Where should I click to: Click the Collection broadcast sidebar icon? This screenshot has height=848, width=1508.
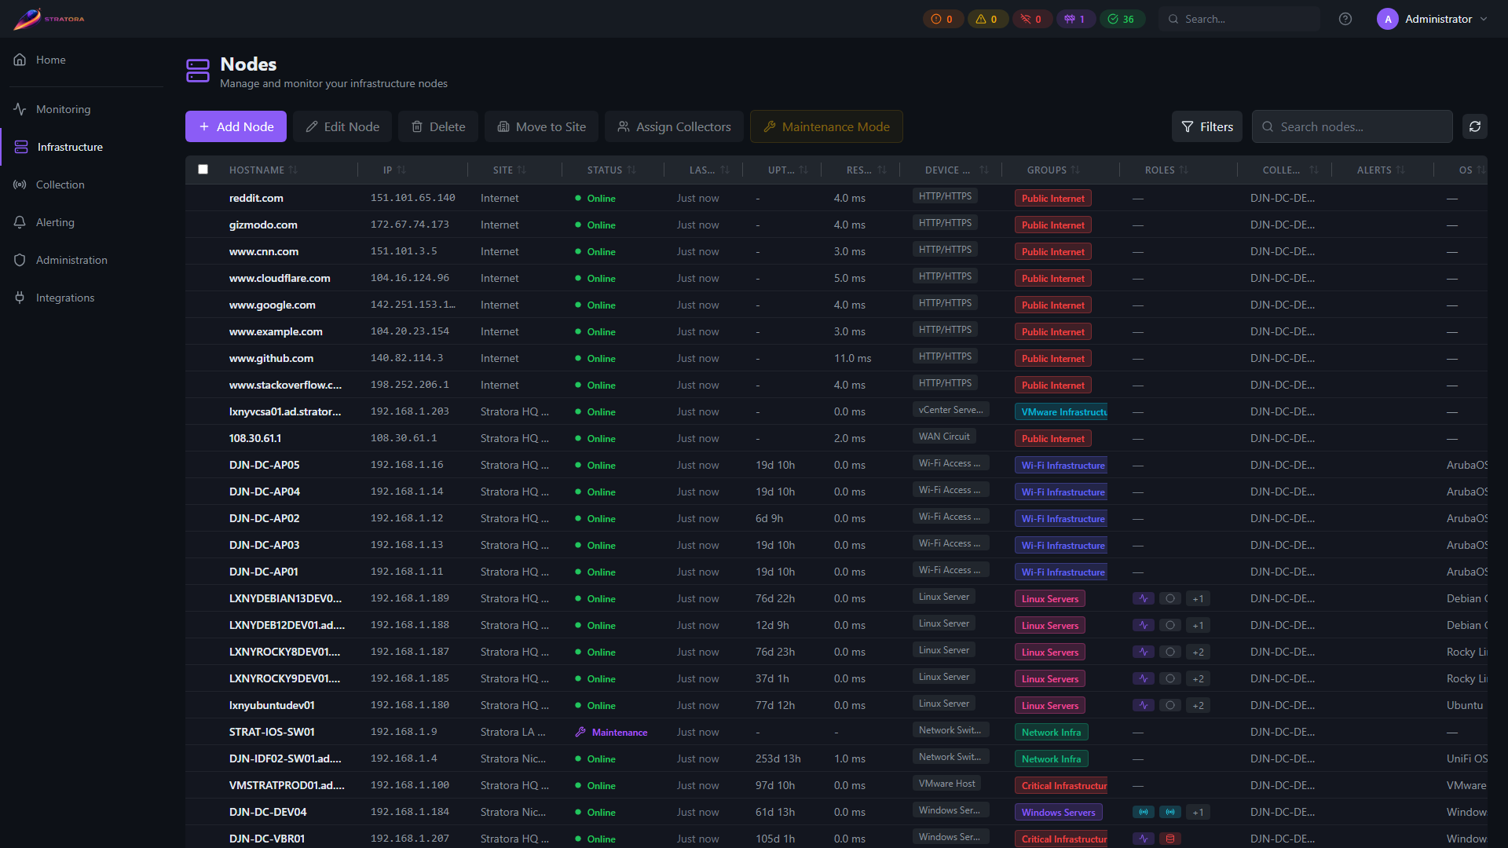pyautogui.click(x=20, y=185)
